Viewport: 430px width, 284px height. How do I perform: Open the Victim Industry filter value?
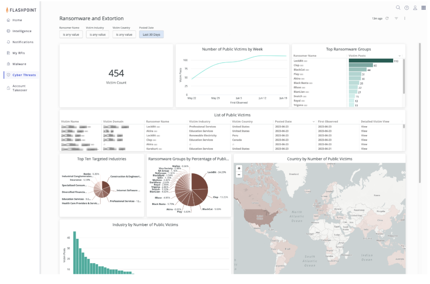tap(97, 34)
